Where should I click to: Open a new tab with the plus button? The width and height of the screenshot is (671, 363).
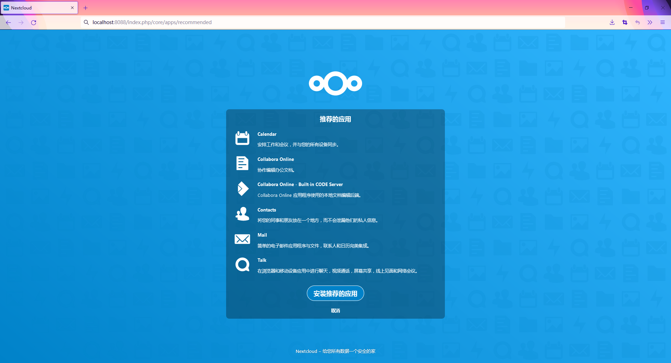[x=85, y=8]
